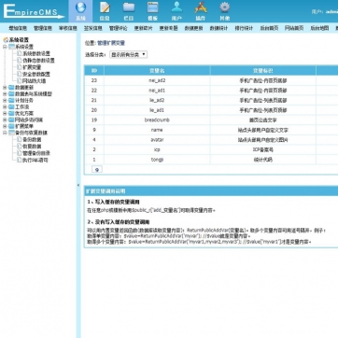Open the 其他 gear icon in top navigation
This screenshot has width=338, height=338.
point(225,7)
